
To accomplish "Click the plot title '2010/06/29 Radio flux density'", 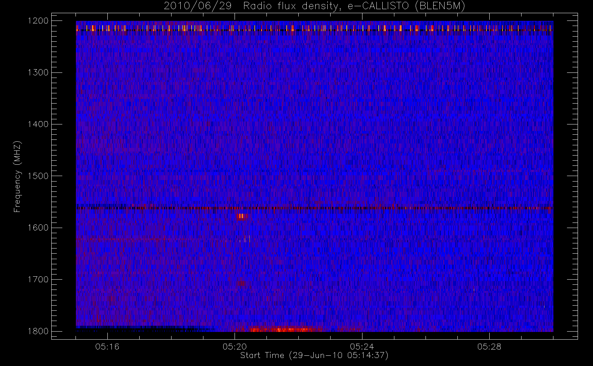I will point(314,6).
